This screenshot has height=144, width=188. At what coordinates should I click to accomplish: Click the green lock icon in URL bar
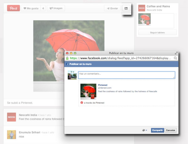pos(67,58)
